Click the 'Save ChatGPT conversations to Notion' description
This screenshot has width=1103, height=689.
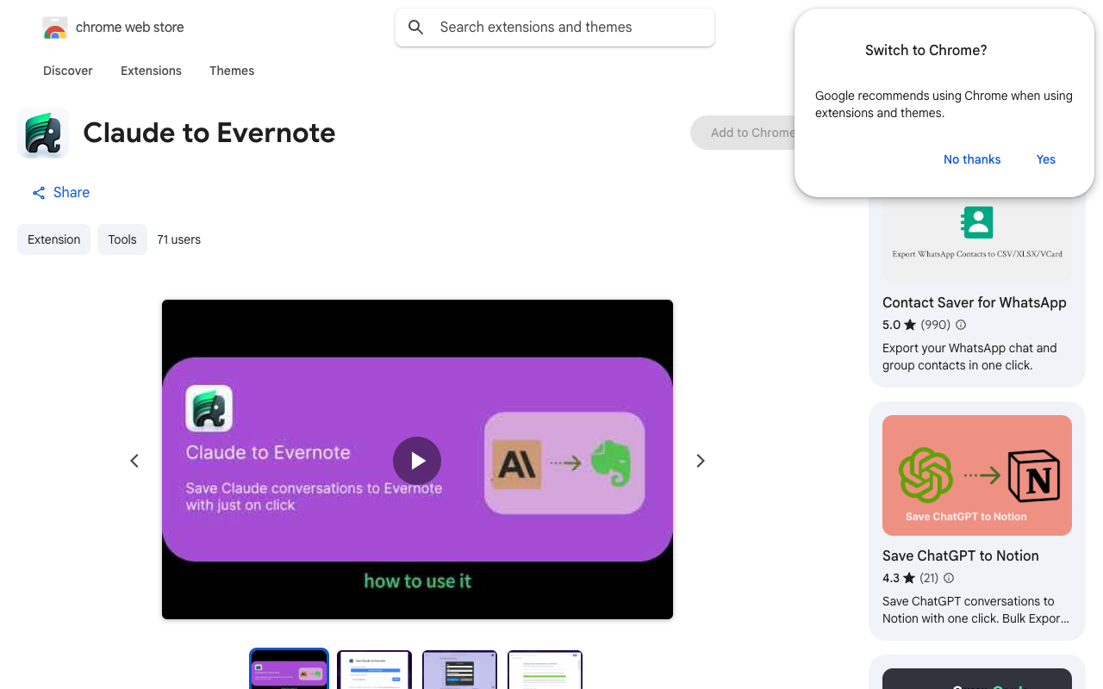[976, 610]
